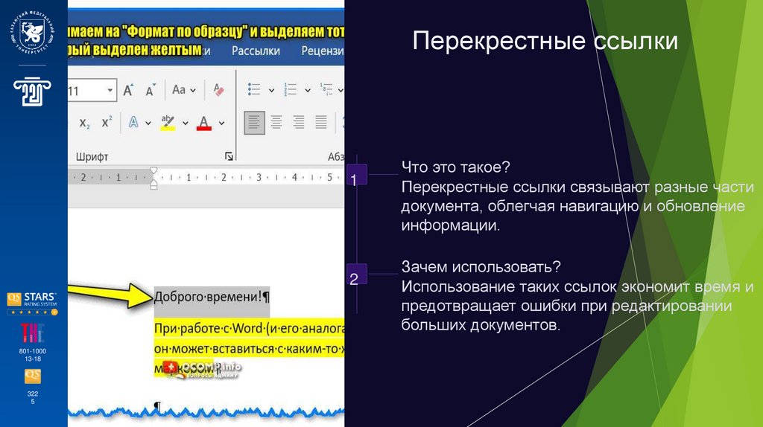Image resolution: width=763 pixels, height=427 pixels.
Task: Click the QS STARS rating badge
Action: pyautogui.click(x=32, y=304)
